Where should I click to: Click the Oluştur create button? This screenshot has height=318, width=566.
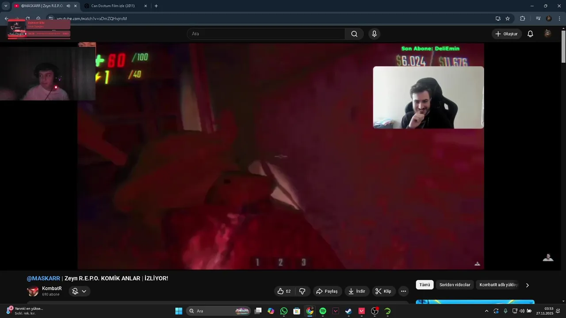coord(506,34)
